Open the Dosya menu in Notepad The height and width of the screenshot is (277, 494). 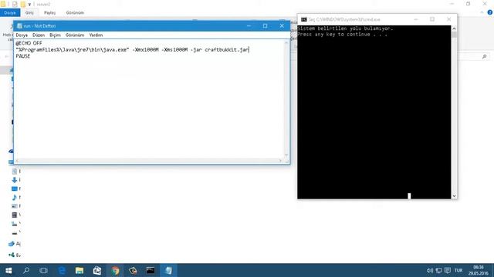[22, 35]
